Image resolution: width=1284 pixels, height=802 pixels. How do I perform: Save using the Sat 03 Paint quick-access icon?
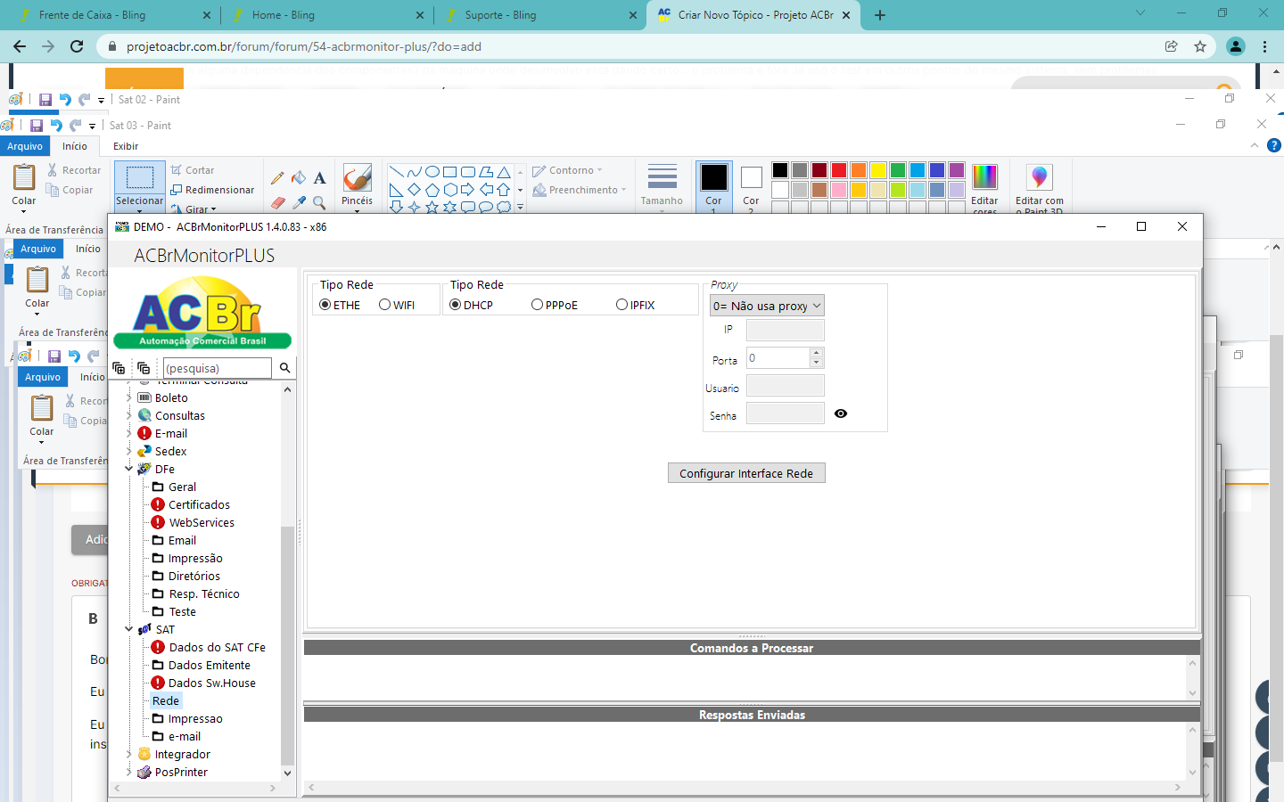click(x=37, y=126)
